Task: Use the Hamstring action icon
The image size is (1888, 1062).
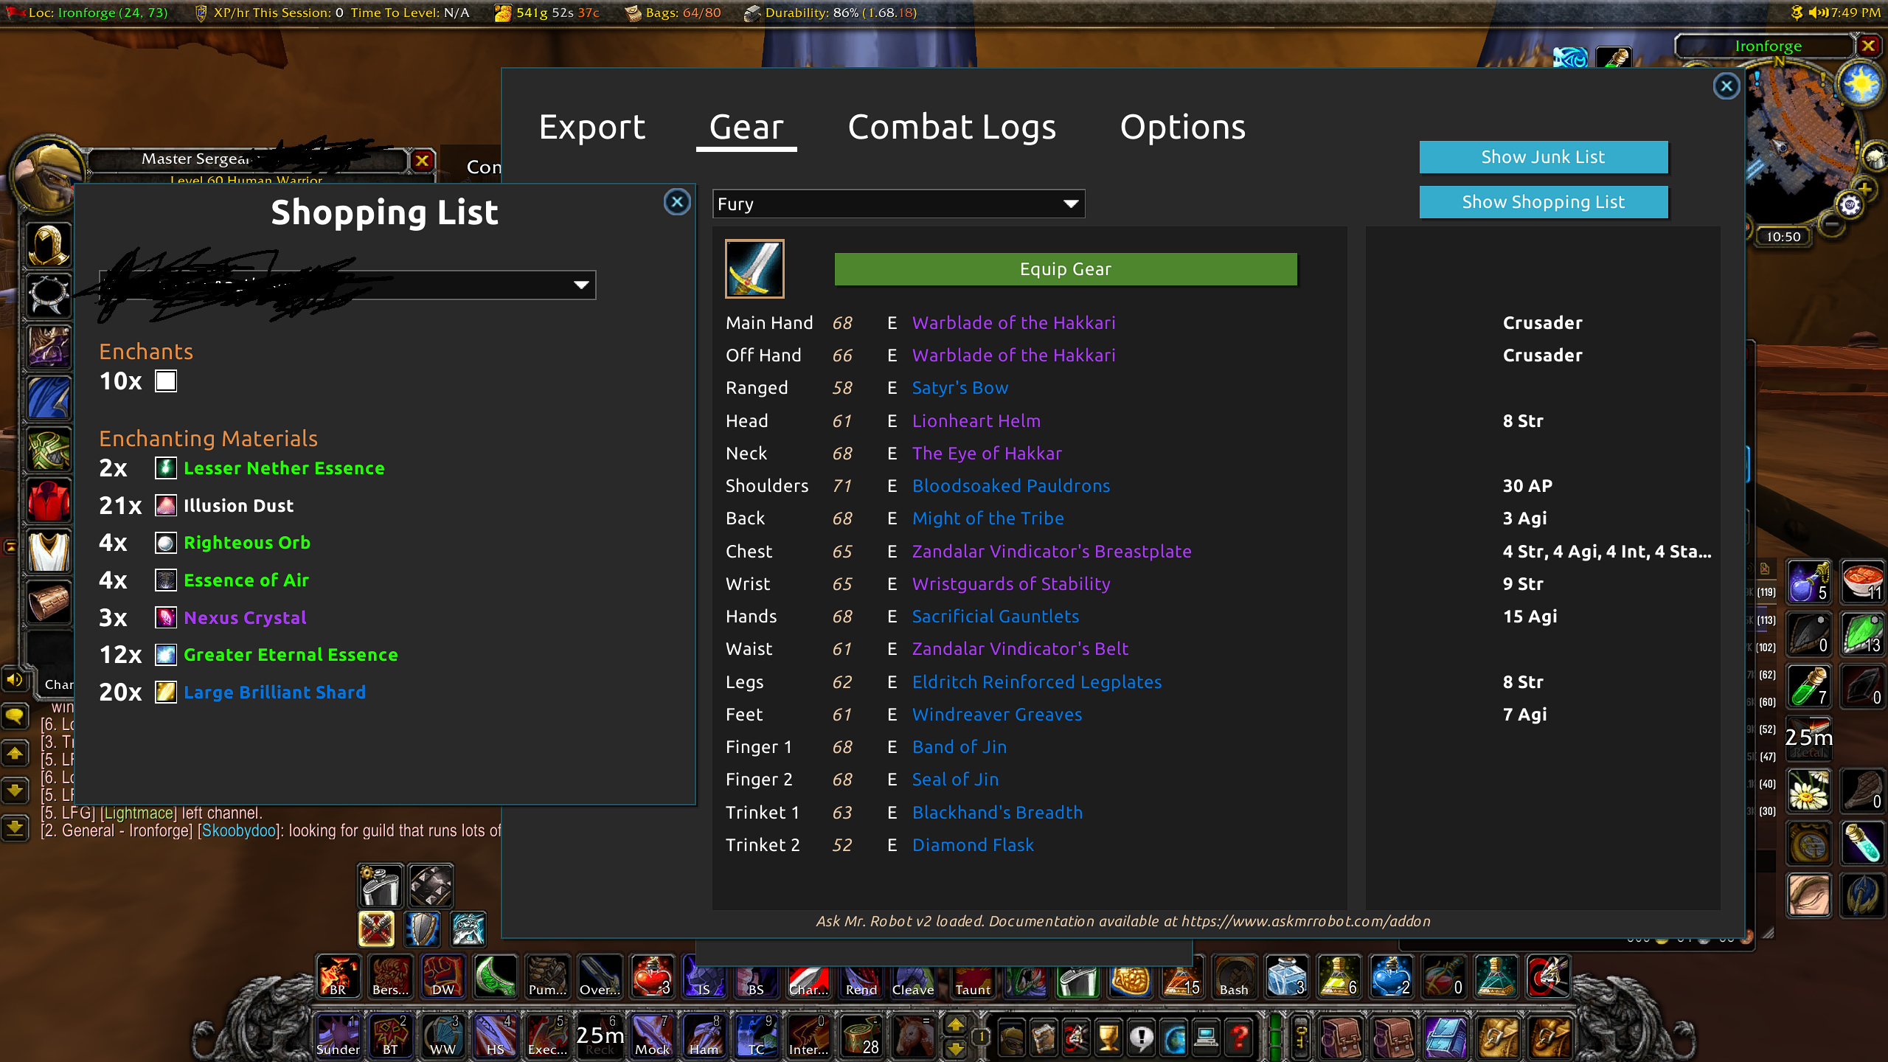Action: (705, 1035)
